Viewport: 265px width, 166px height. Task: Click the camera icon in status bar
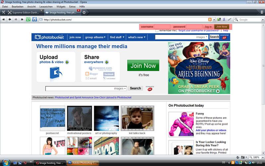243,157
